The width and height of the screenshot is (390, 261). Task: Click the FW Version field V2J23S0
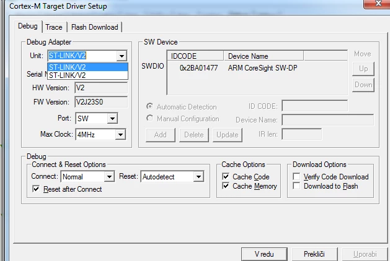pyautogui.click(x=101, y=102)
